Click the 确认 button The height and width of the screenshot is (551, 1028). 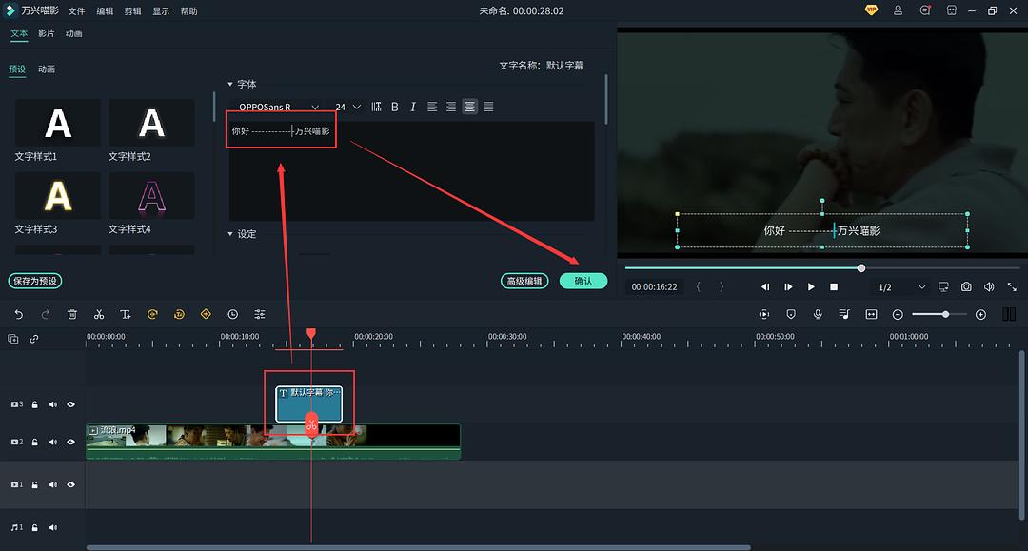[x=583, y=281]
